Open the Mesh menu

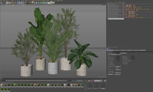(x=12, y=1)
